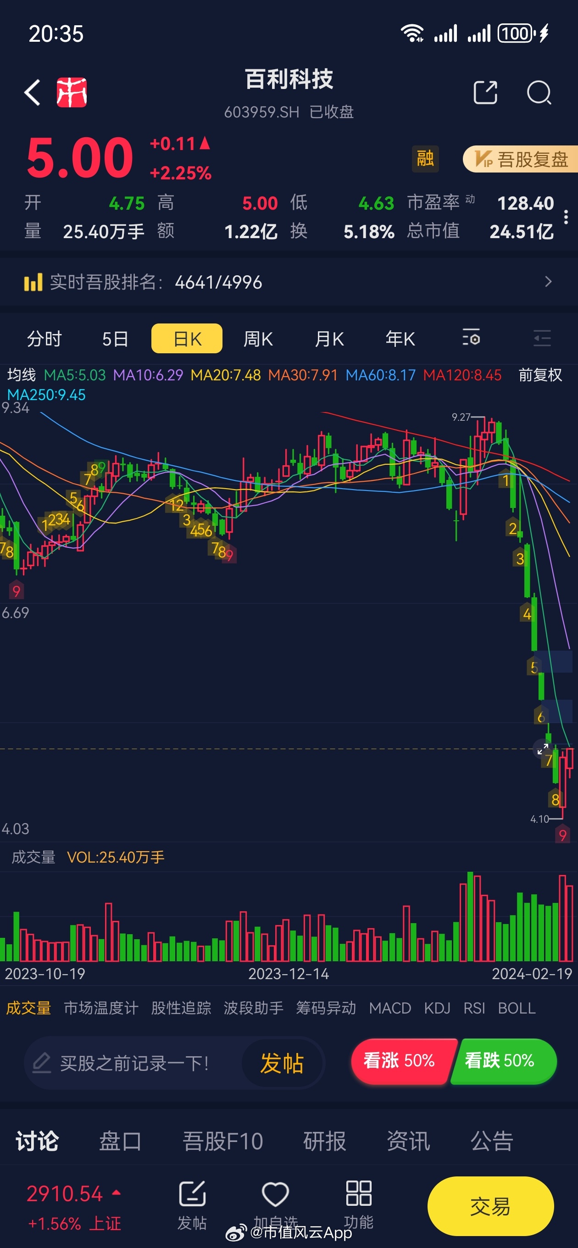Expand the 实时吾股排名 ranking row
This screenshot has height=1248, width=578.
[x=547, y=281]
